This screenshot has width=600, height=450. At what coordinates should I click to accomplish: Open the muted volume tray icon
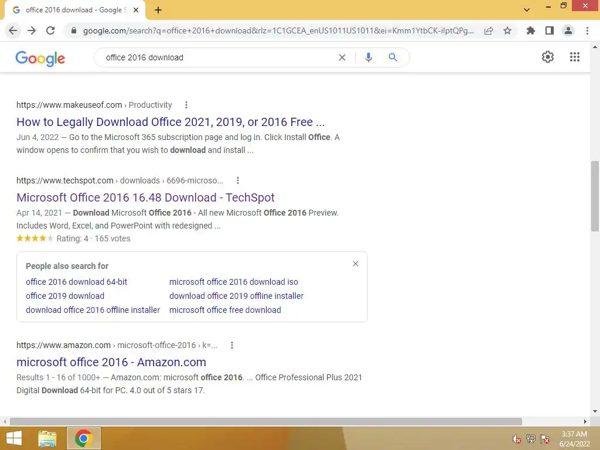coord(517,439)
